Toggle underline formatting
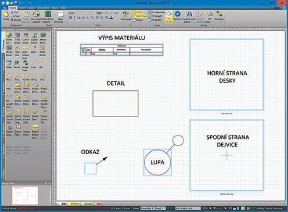Viewport: 288px width, 212px height. pyautogui.click(x=78, y=17)
